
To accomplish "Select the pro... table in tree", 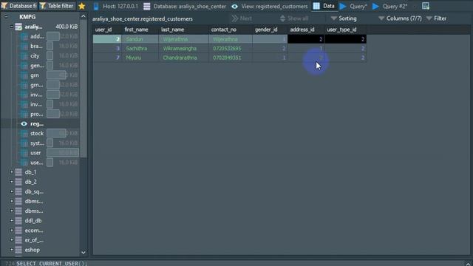I will coord(37,114).
